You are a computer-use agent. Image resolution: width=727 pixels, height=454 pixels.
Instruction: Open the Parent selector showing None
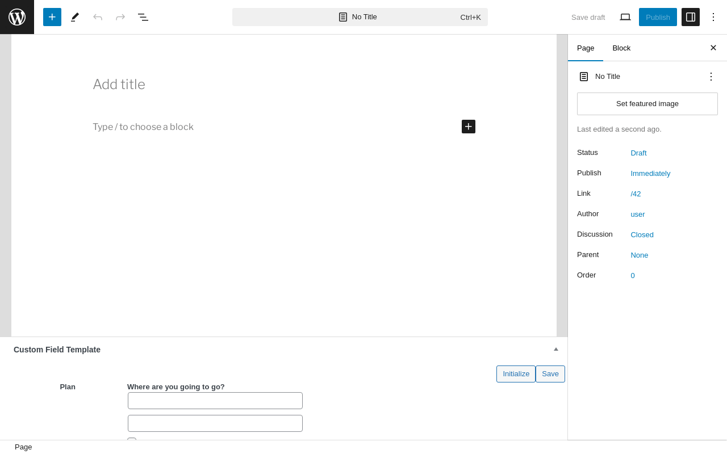click(x=639, y=255)
